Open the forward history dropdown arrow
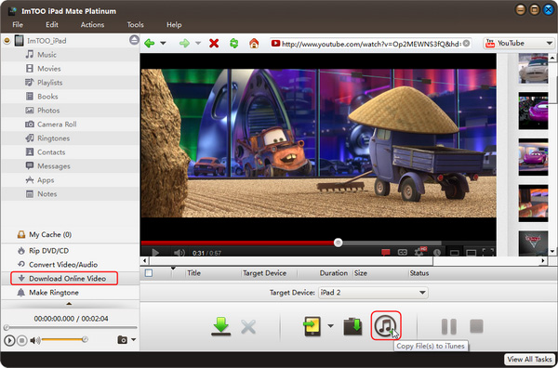Screen dimensions: 558x368 point(198,44)
